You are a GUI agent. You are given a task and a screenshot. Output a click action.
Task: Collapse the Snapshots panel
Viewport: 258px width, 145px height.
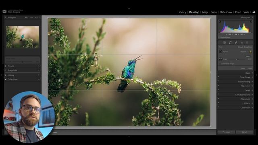pos(6,70)
